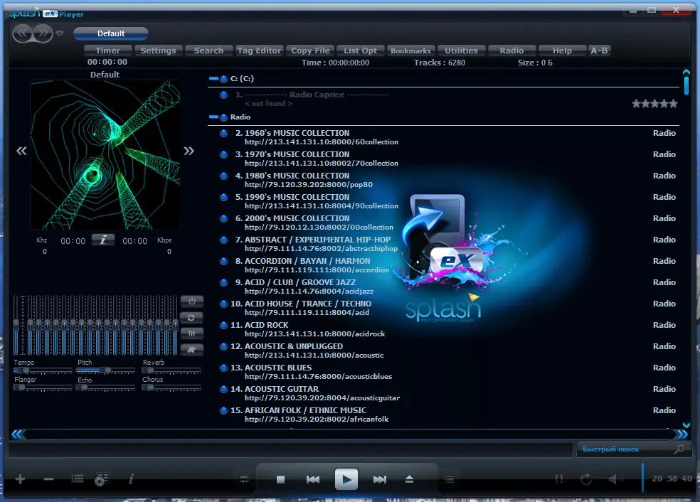700x502 pixels.
Task: Click the magnifier search icon
Action: pyautogui.click(x=679, y=449)
